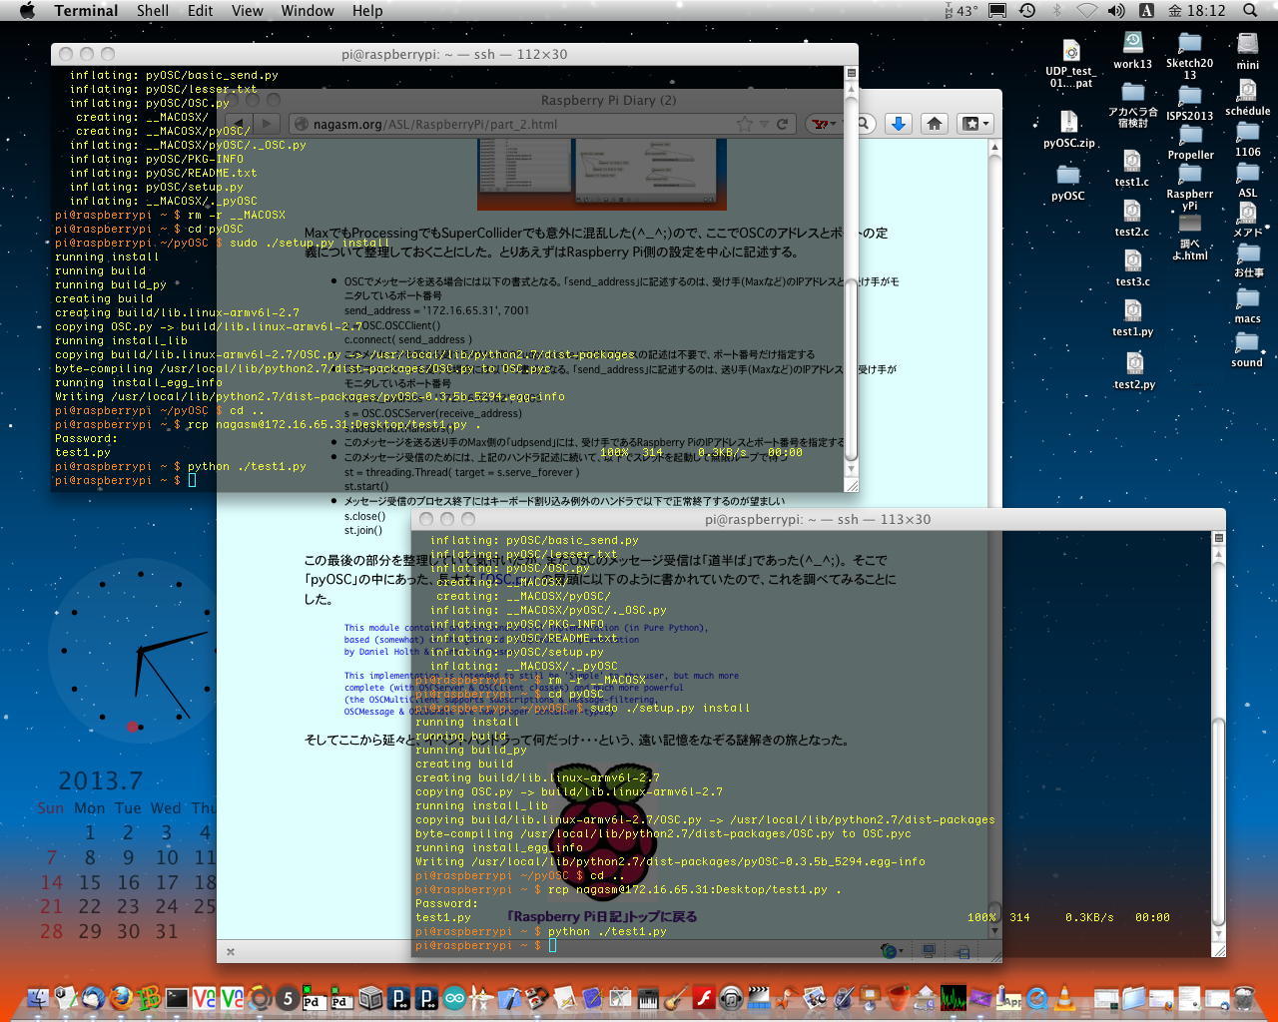Open the Window menu in menu bar
This screenshot has height=1022, width=1278.
[307, 11]
